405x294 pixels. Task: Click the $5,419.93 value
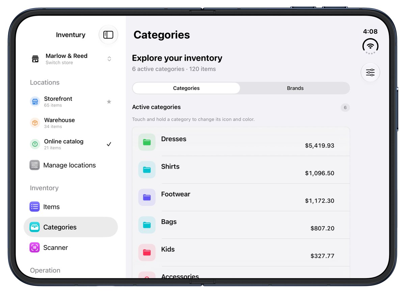(320, 146)
